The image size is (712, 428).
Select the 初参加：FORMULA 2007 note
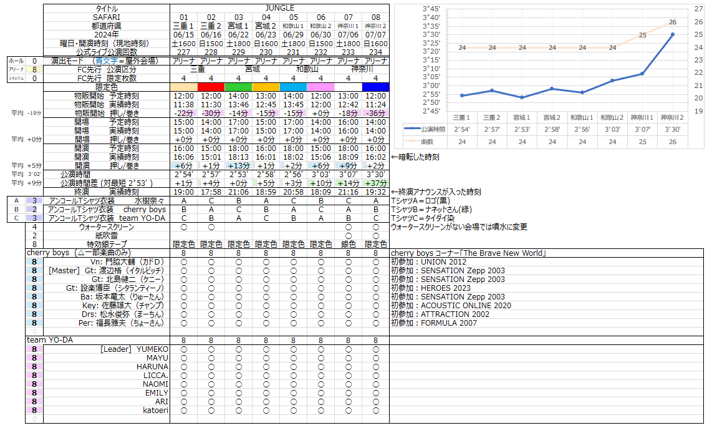(x=434, y=323)
